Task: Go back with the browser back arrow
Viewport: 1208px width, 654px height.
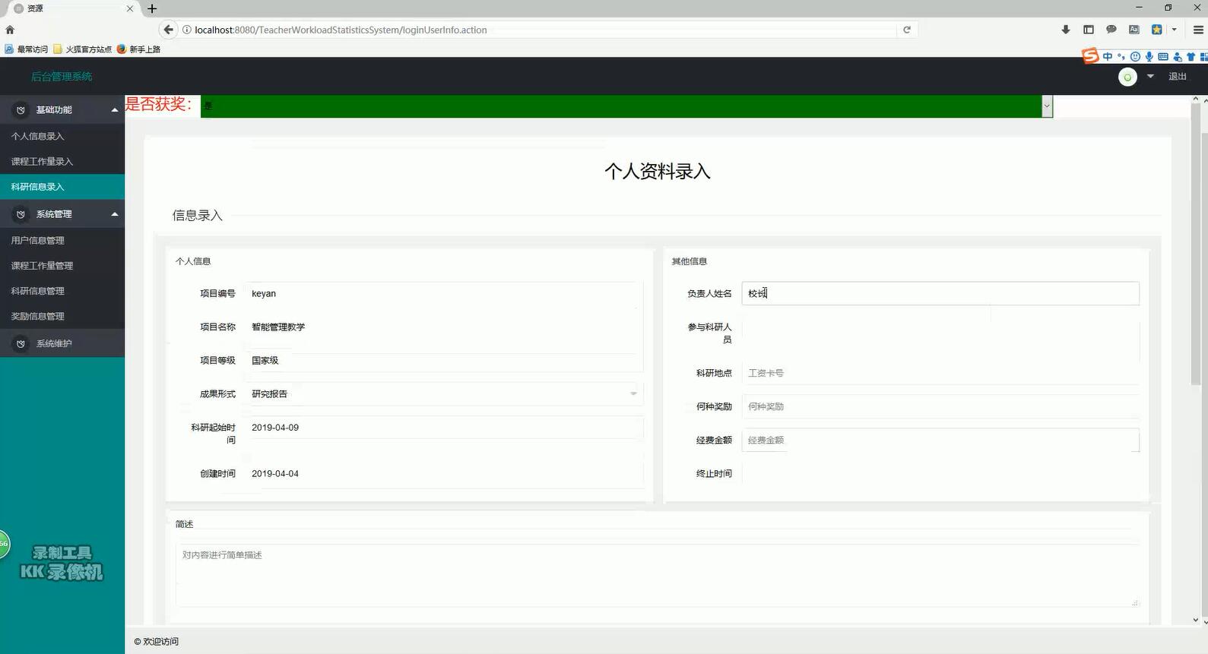Action: [169, 30]
